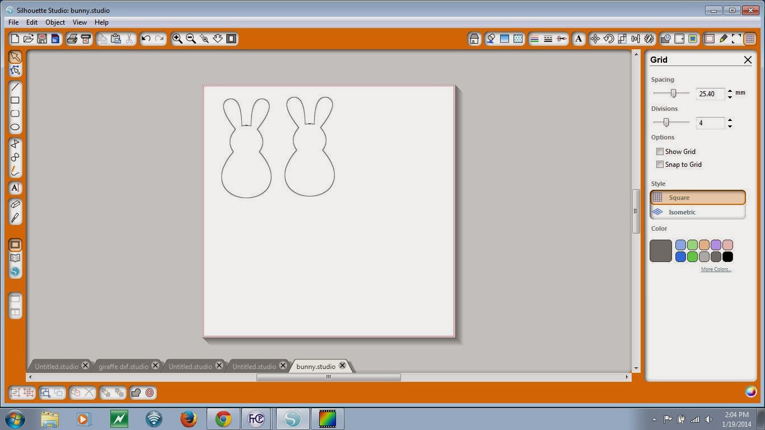Activate the Draw Freehand tool
The image size is (765, 430).
pyautogui.click(x=15, y=171)
